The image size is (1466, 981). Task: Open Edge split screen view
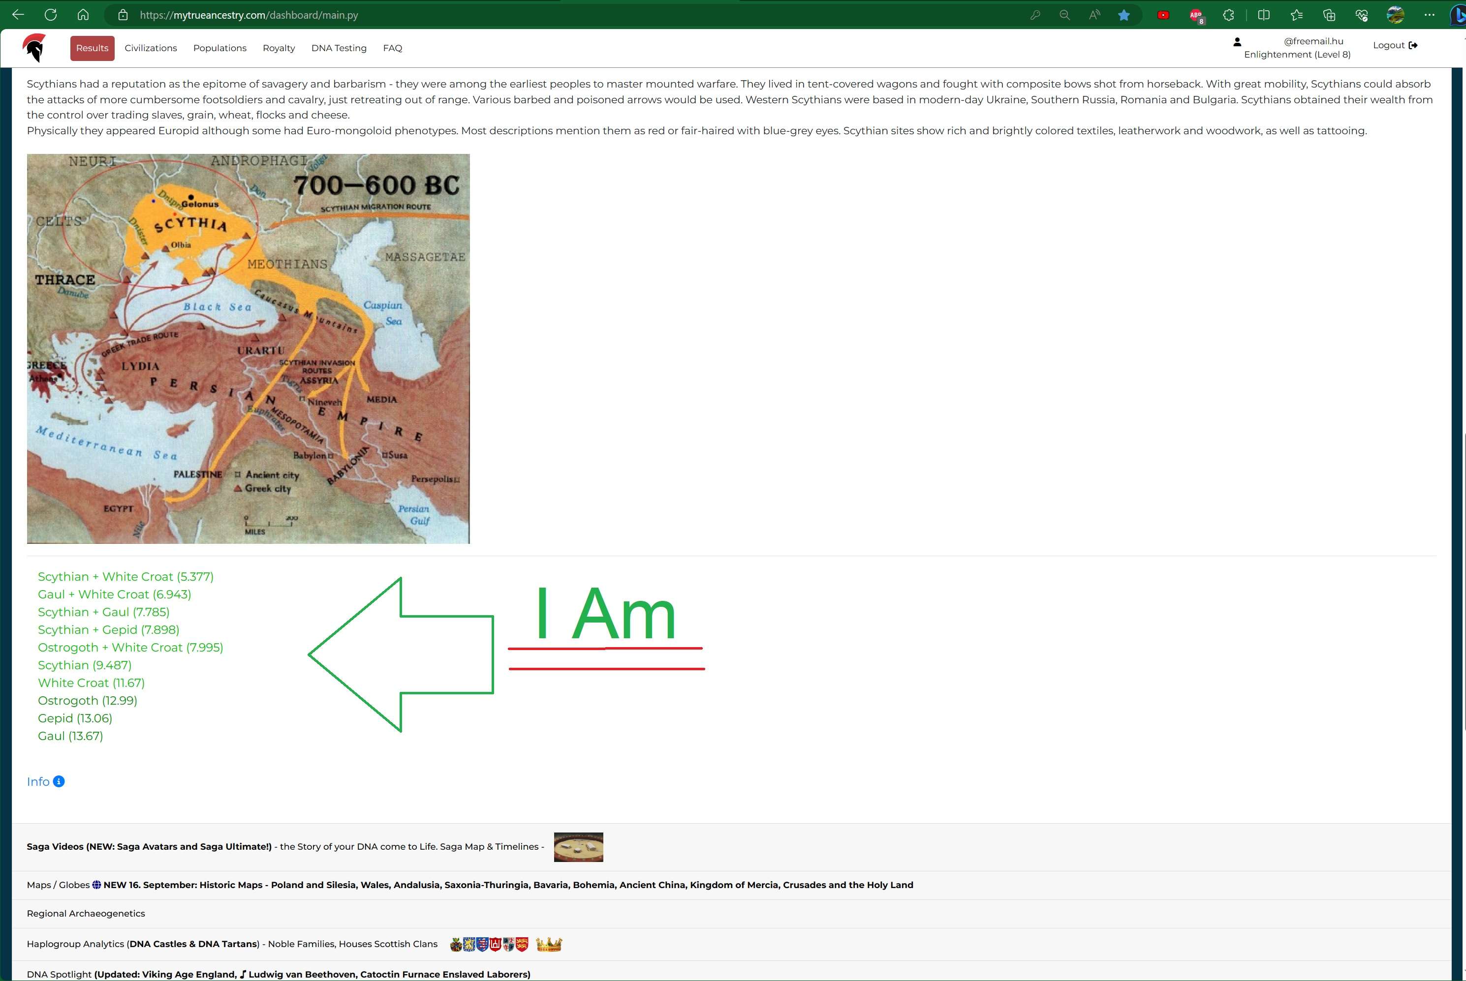tap(1263, 15)
